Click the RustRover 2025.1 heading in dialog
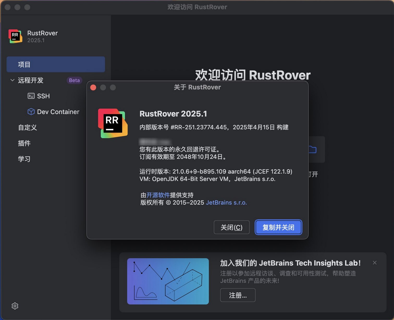This screenshot has width=394, height=320. (x=173, y=114)
